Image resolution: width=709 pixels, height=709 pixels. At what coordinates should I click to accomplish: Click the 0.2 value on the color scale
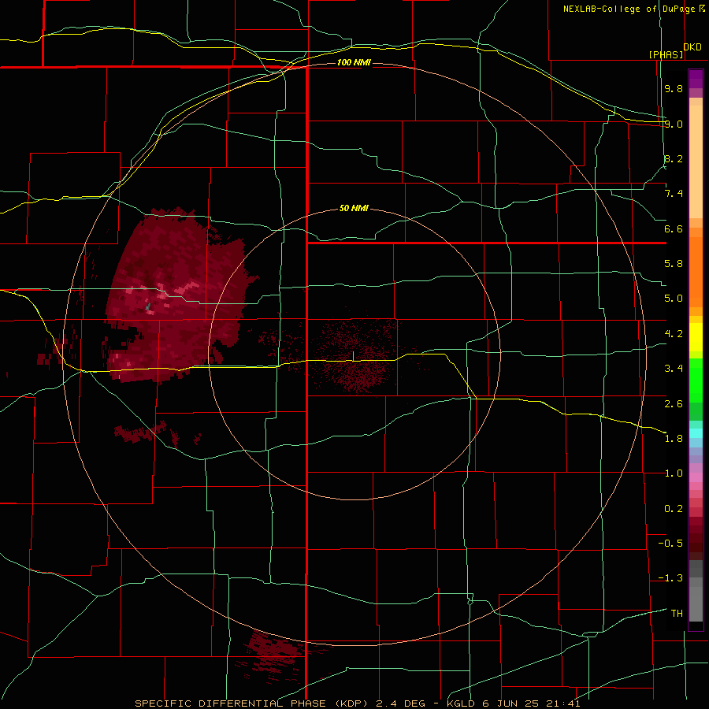point(674,509)
